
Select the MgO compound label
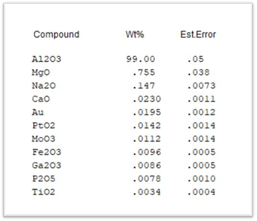[41, 73]
